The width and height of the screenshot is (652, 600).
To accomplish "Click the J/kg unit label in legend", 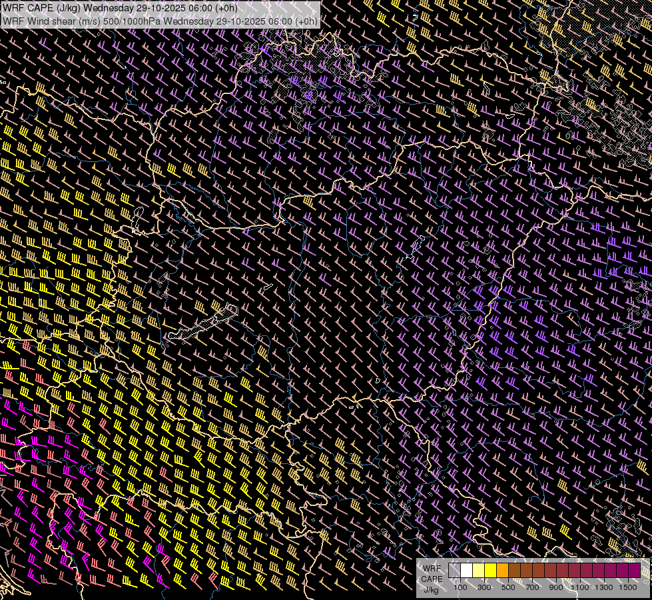I will tap(432, 590).
